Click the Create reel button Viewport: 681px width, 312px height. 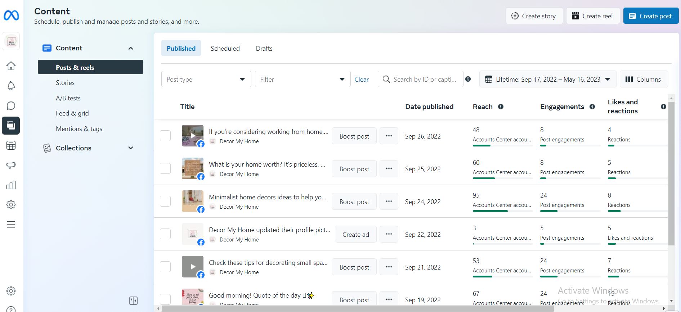point(593,16)
